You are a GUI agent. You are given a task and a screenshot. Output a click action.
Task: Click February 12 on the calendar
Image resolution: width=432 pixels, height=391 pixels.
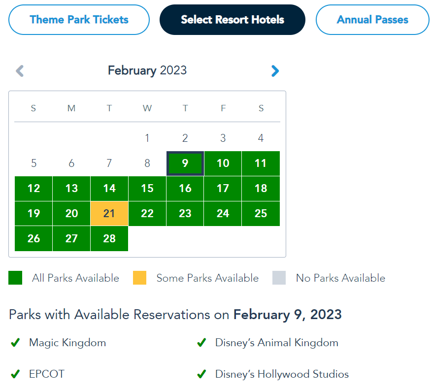click(33, 189)
